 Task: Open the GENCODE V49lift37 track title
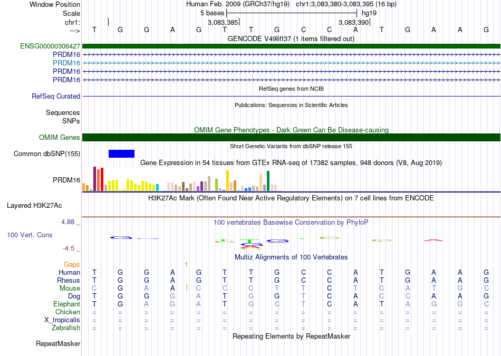click(x=291, y=39)
